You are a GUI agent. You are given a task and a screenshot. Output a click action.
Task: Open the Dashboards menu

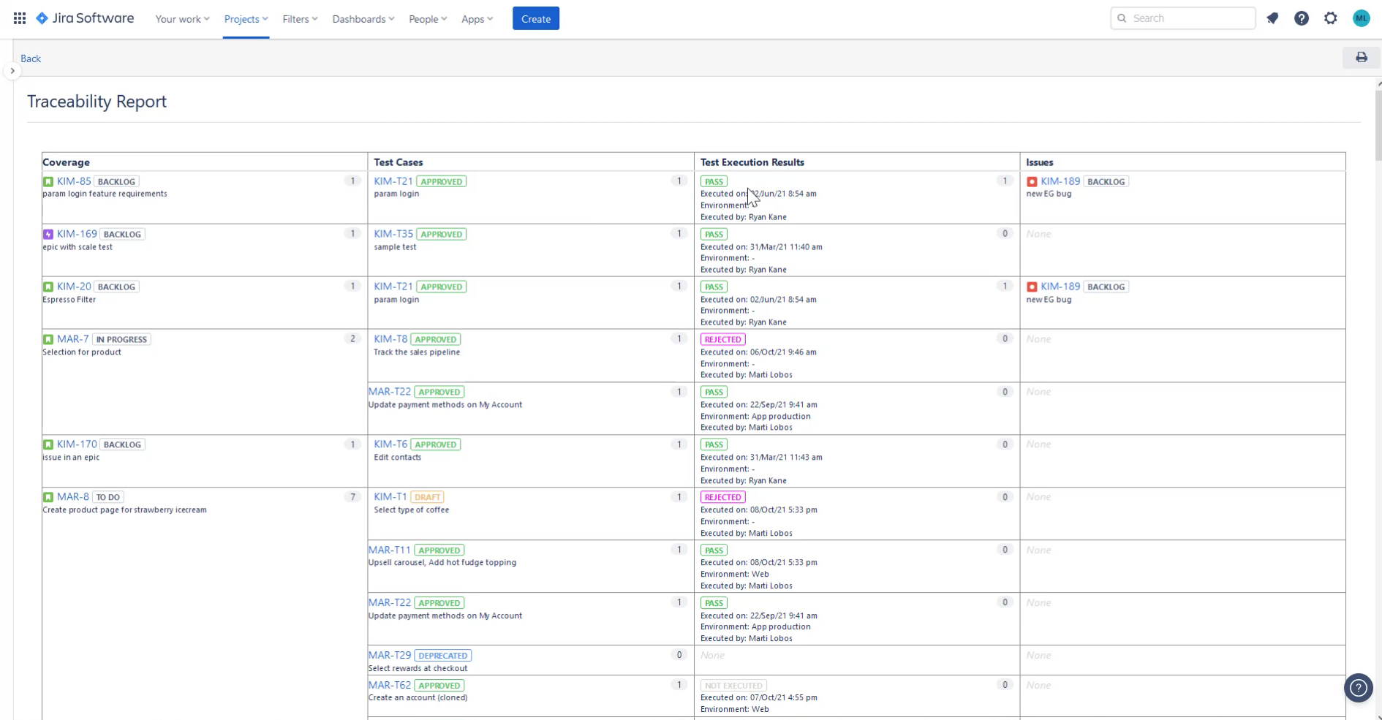click(x=362, y=19)
